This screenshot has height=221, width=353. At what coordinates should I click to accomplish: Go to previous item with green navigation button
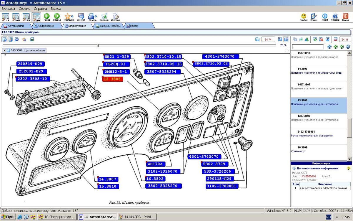point(336,47)
